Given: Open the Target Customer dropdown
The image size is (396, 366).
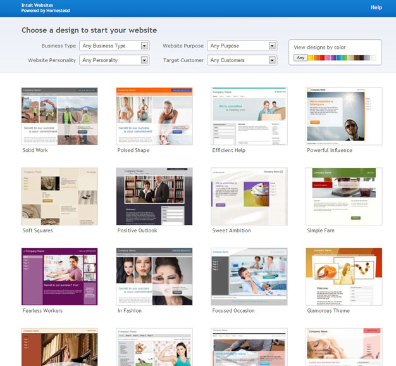Looking at the screenshot, I should click(242, 60).
